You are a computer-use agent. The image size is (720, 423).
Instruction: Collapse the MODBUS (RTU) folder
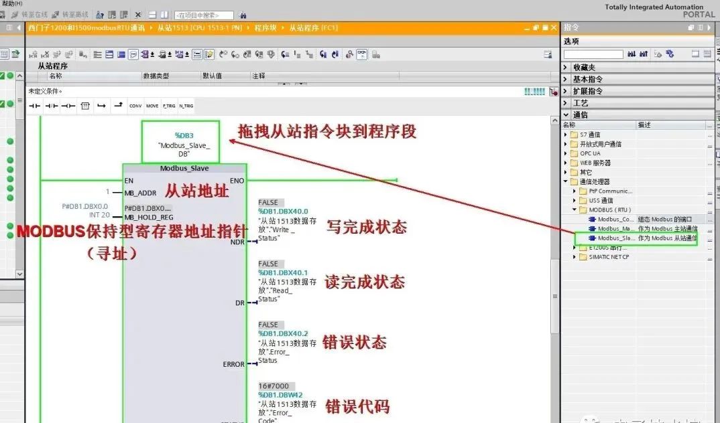(575, 210)
